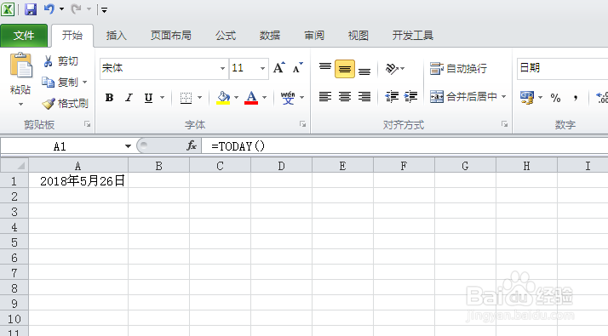This screenshot has width=608, height=336.
Task: Click the 粘贴 paste clipboard icon
Action: coord(21,65)
